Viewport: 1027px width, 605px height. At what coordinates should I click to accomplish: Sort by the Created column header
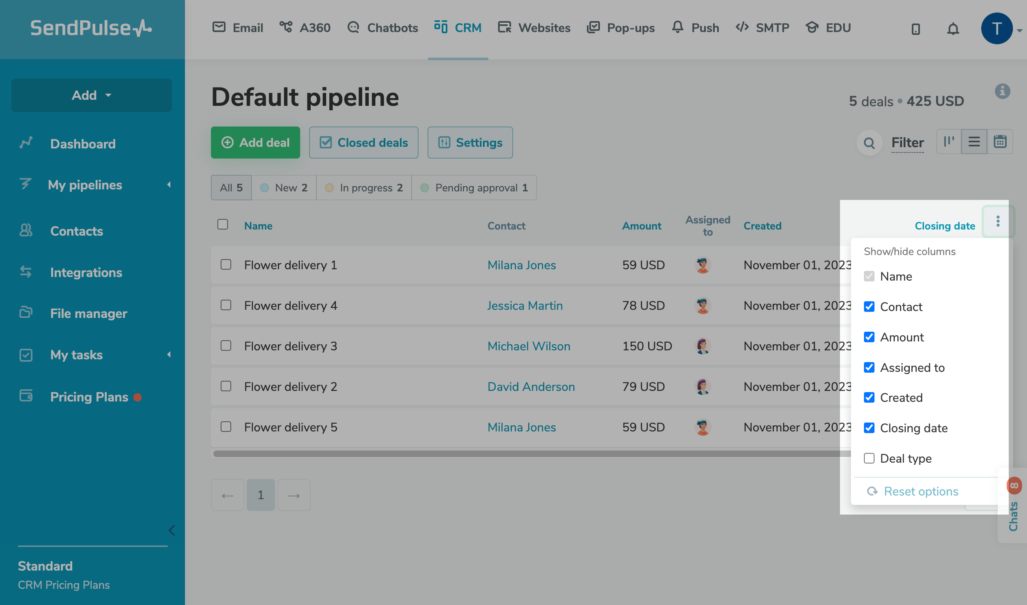[x=763, y=226]
